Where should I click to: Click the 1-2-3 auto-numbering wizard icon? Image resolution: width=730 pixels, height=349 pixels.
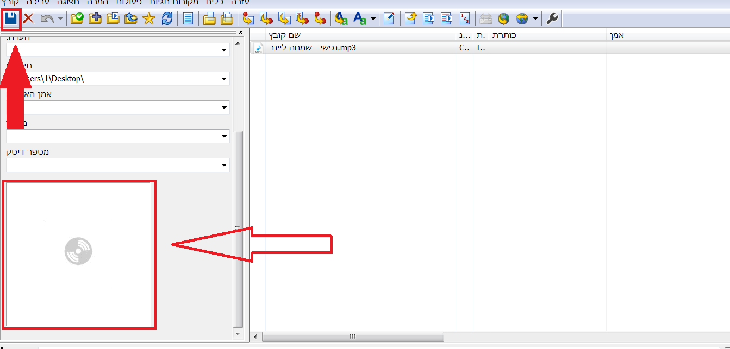click(x=464, y=19)
